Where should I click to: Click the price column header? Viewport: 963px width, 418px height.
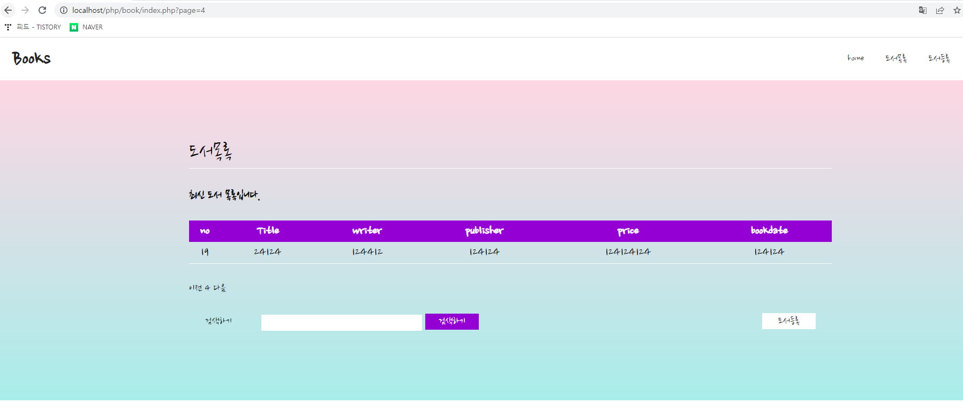(628, 231)
